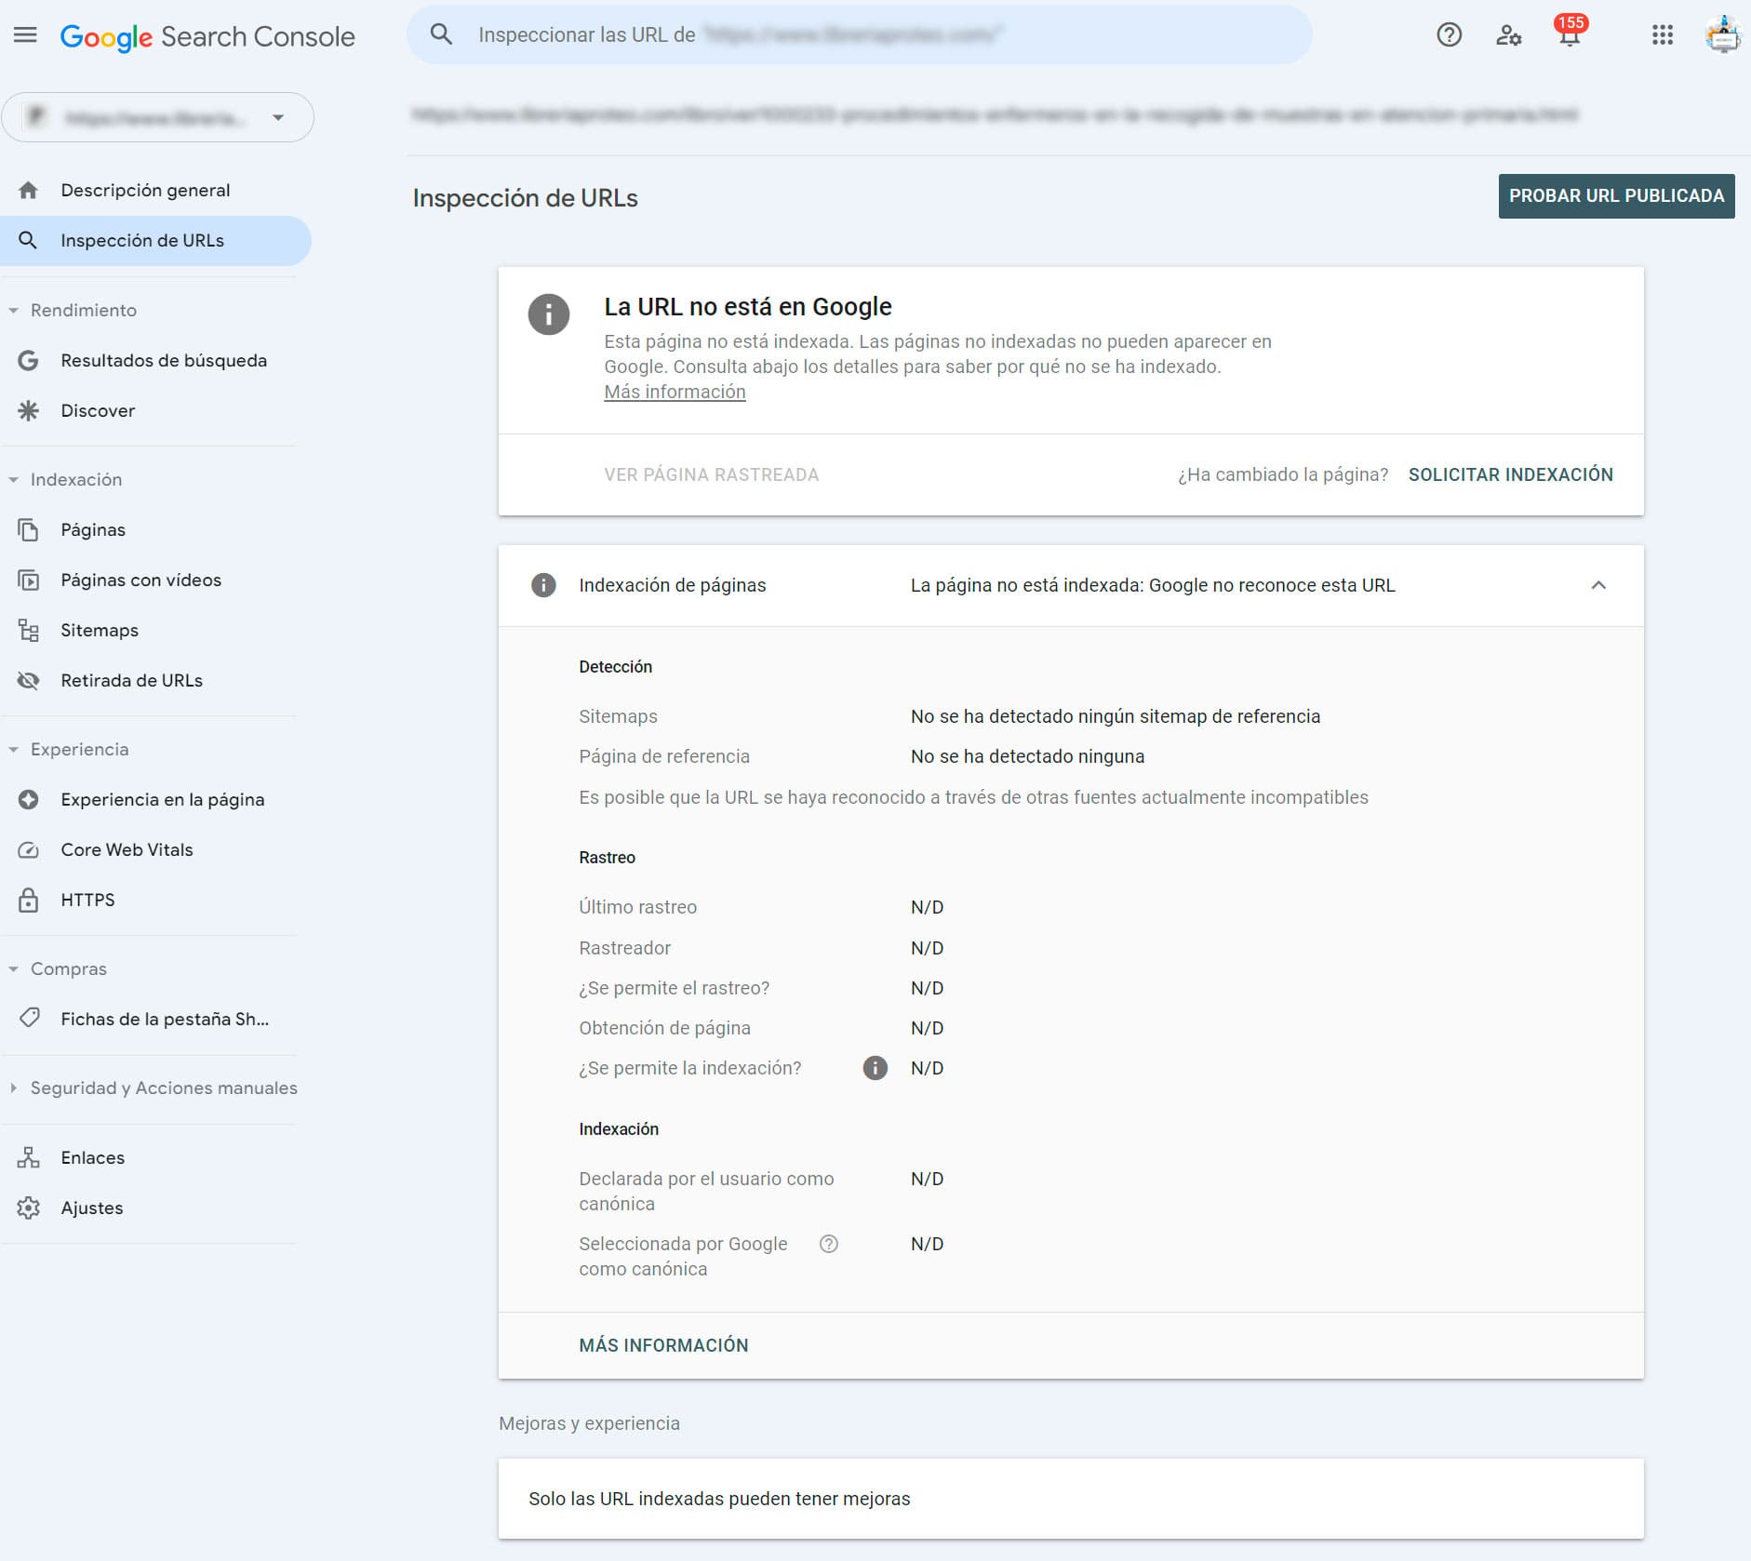Click MÁS INFORMACIÓN at the card bottom

coord(663,1345)
